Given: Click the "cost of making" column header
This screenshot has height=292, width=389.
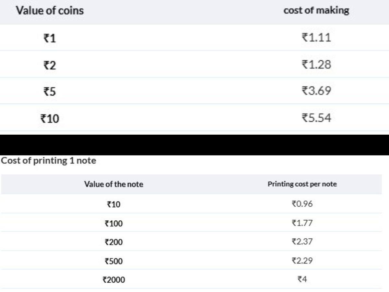Looking at the screenshot, I should [x=316, y=10].
